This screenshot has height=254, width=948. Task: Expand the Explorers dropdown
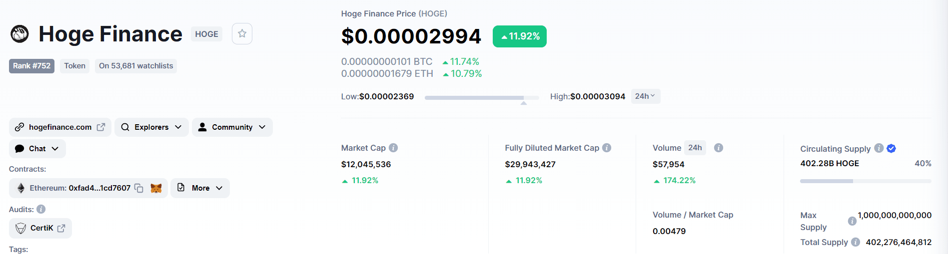click(x=151, y=127)
